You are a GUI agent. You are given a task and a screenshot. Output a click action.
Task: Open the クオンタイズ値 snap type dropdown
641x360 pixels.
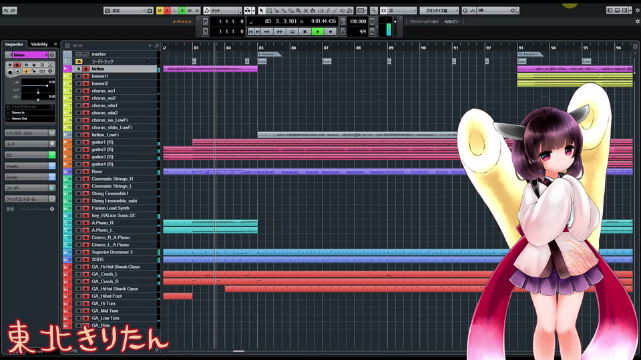(439, 11)
